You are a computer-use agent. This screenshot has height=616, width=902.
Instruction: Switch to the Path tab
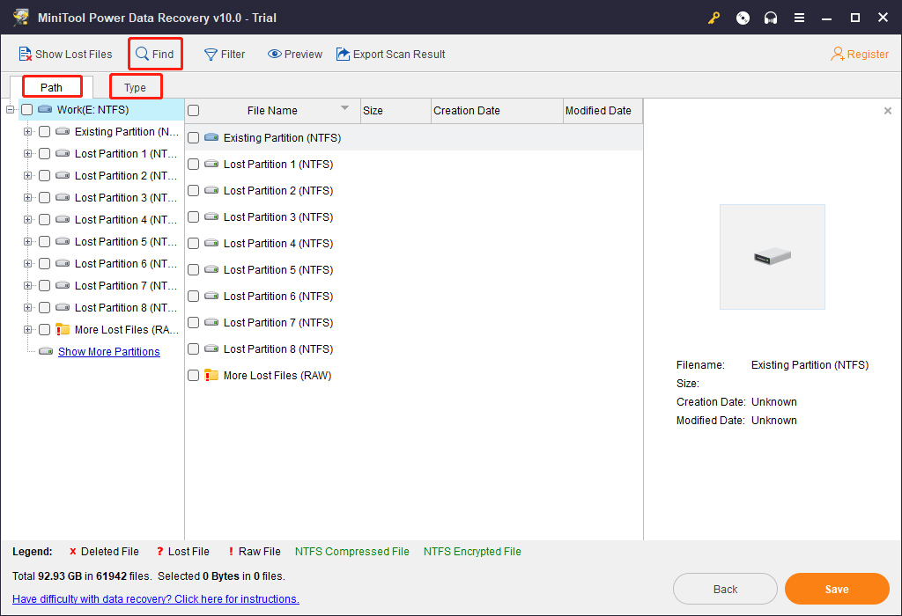coord(51,87)
